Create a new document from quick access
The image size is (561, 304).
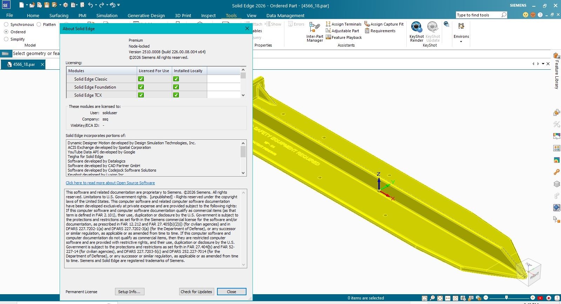[22, 5]
